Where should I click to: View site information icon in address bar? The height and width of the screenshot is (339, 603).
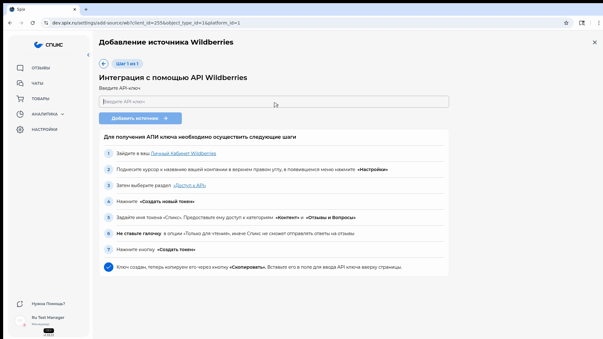[46, 23]
